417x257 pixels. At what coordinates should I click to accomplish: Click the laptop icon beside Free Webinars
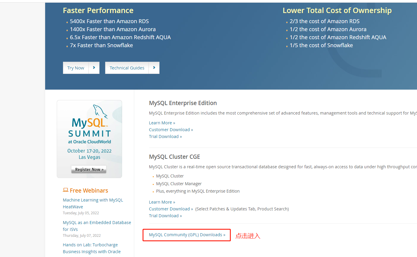(66, 190)
